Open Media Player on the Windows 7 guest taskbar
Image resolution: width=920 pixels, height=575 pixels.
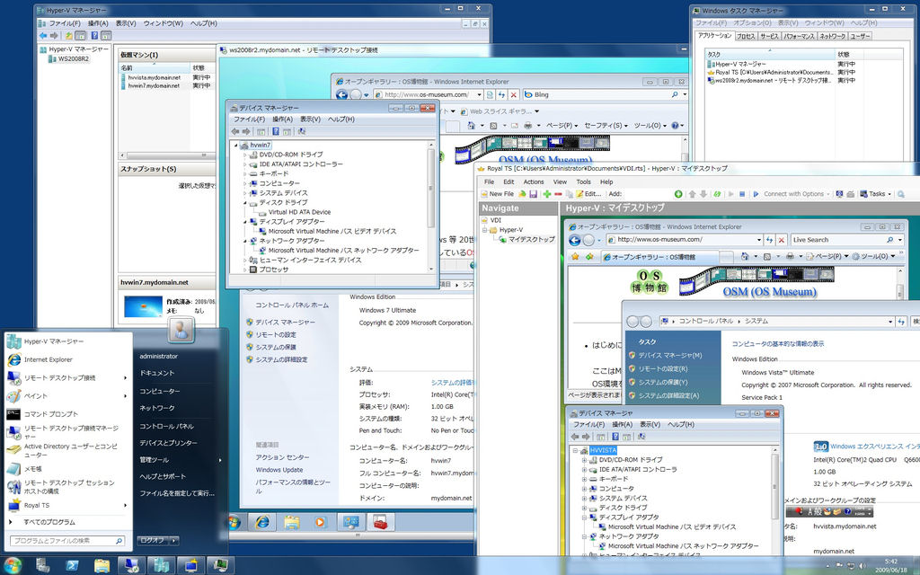(x=320, y=522)
